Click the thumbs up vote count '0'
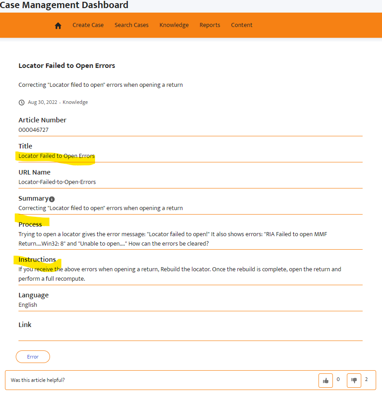This screenshot has height=399, width=382. coord(338,379)
